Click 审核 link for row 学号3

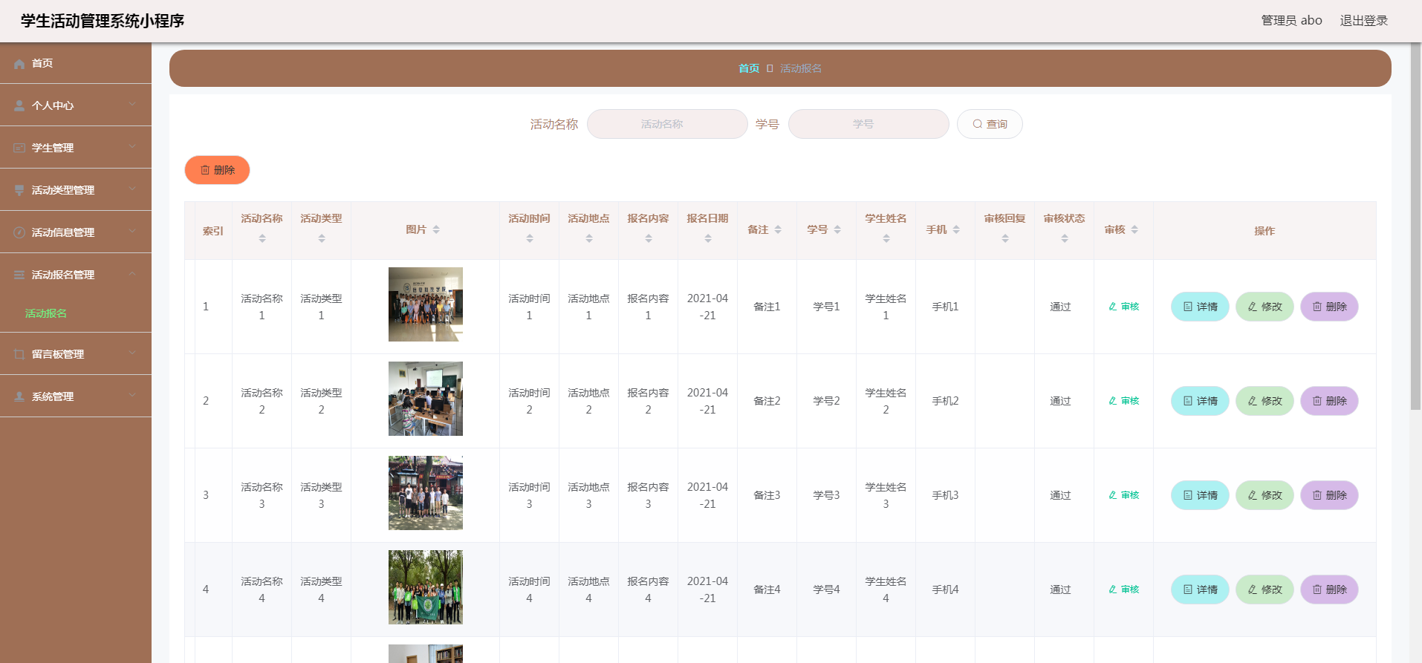1123,495
